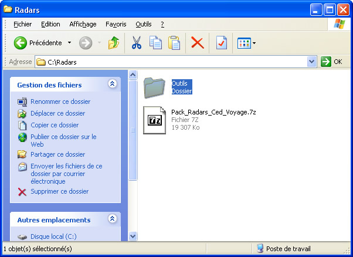Click the Paste clipboard icon
Image resolution: width=353 pixels, height=257 pixels.
click(x=174, y=43)
